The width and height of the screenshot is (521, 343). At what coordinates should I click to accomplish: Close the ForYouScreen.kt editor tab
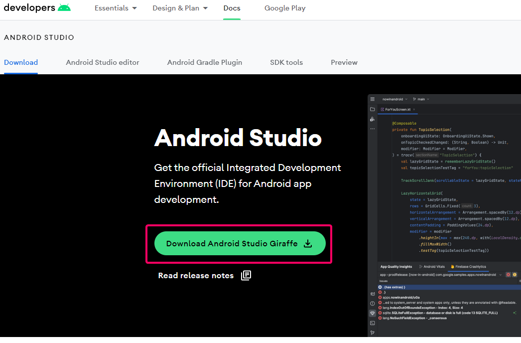tap(414, 110)
